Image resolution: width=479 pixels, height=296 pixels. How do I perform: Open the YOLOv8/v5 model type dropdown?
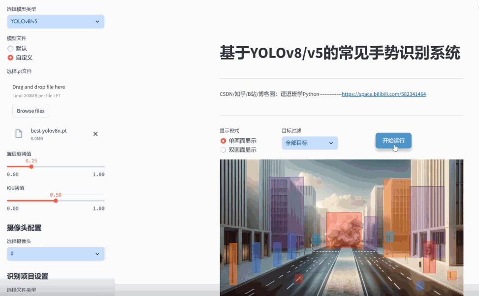[55, 21]
